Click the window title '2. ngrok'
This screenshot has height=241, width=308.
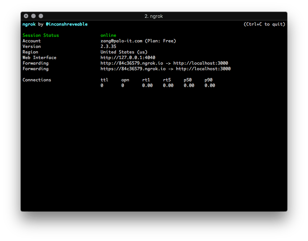153,16
